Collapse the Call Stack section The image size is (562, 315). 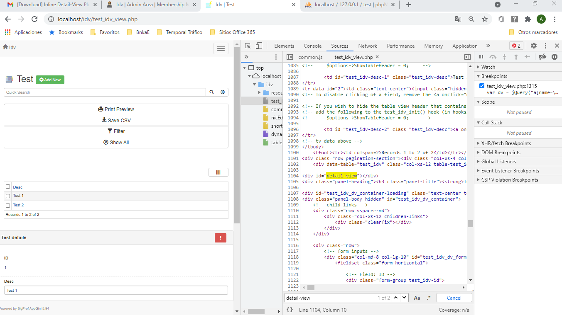click(518, 122)
